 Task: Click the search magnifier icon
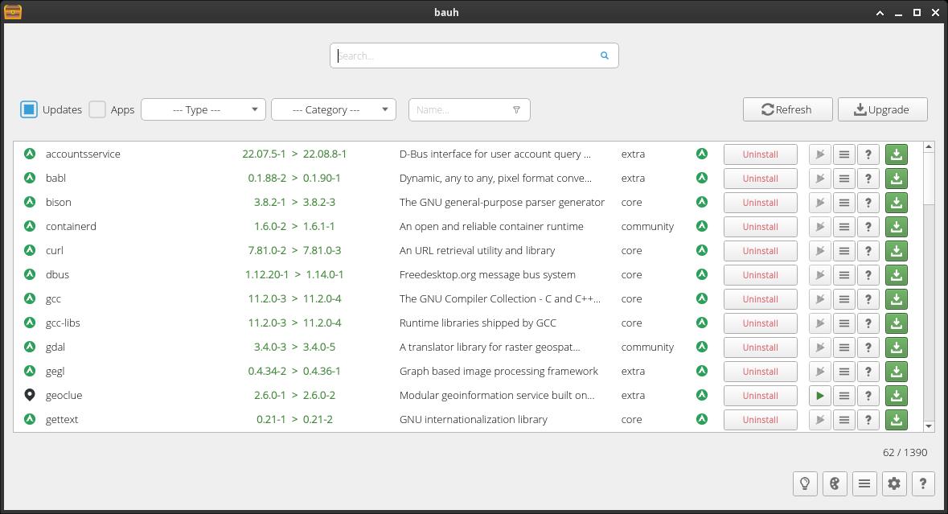point(604,56)
